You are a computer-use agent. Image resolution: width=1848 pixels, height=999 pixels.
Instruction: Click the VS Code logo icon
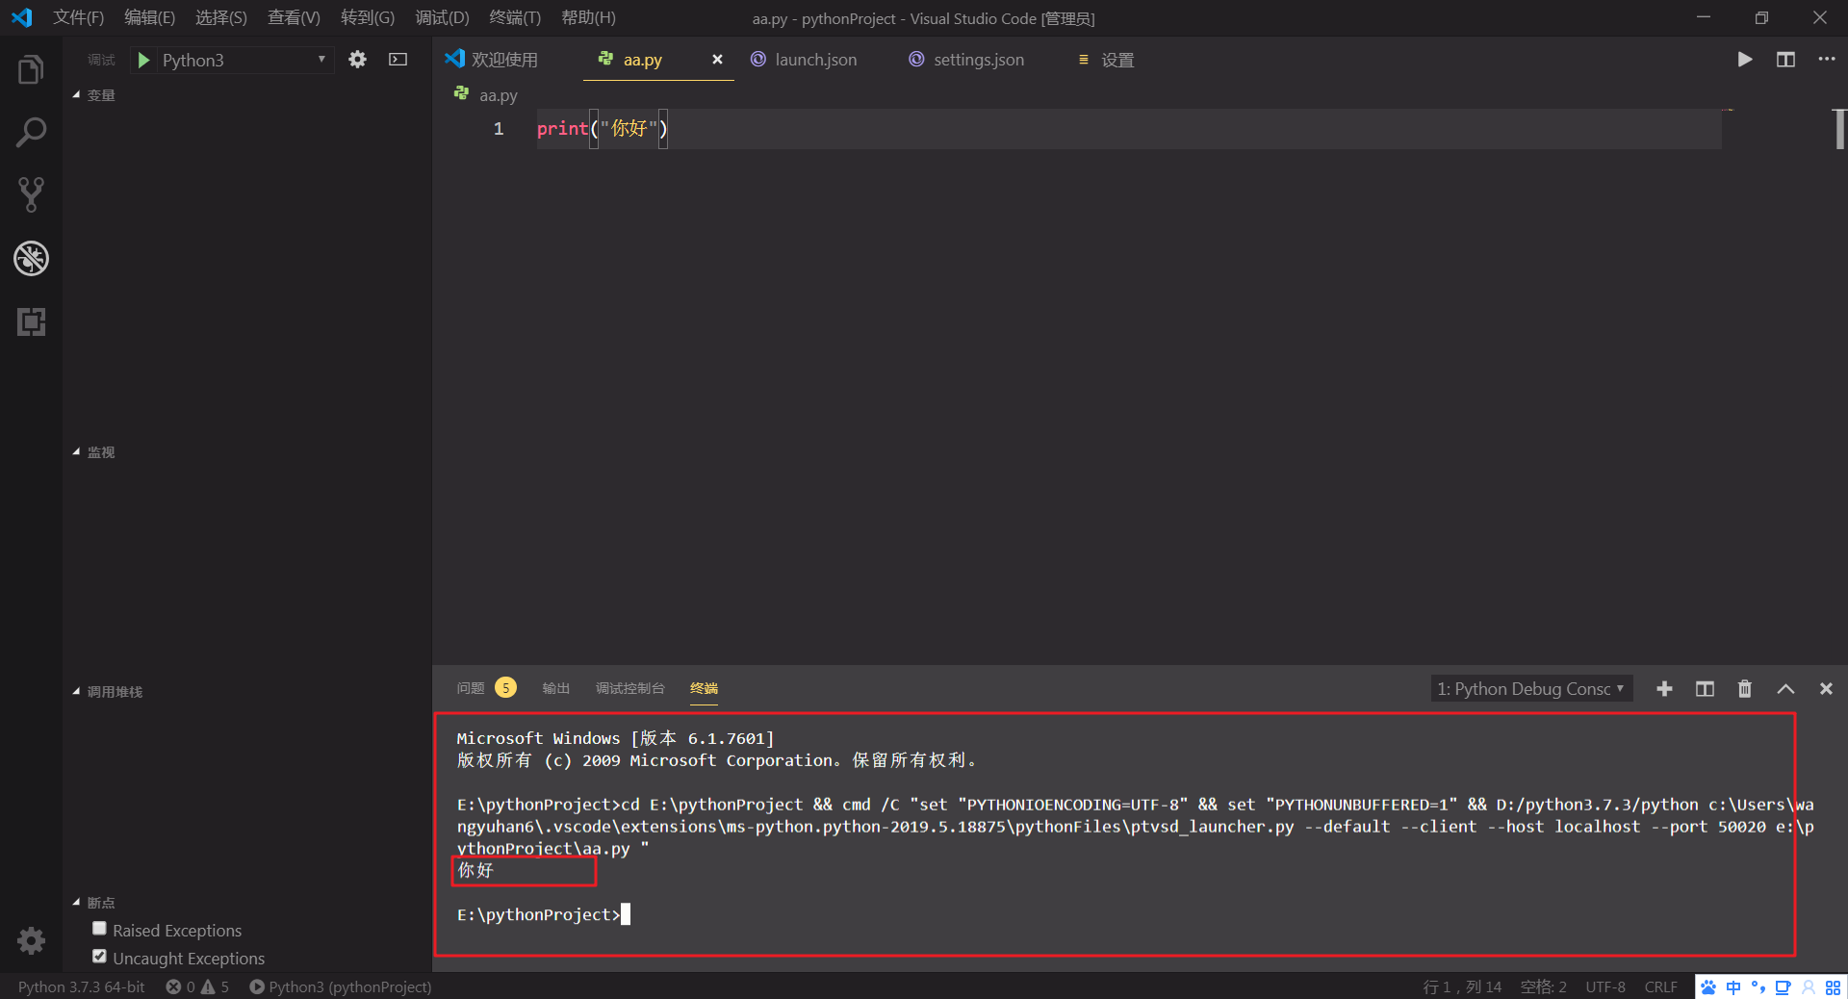tap(21, 17)
